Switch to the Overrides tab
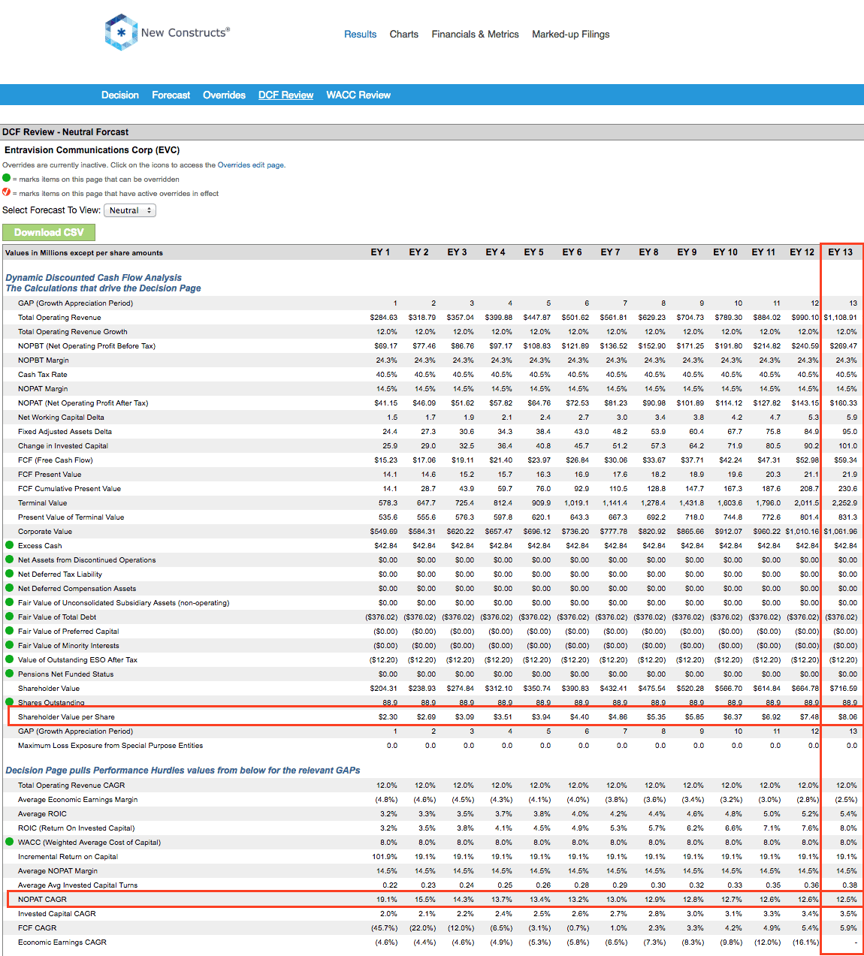This screenshot has width=864, height=956. (x=225, y=95)
